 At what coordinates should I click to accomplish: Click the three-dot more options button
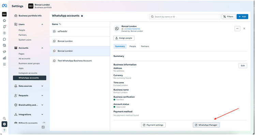(237, 28)
